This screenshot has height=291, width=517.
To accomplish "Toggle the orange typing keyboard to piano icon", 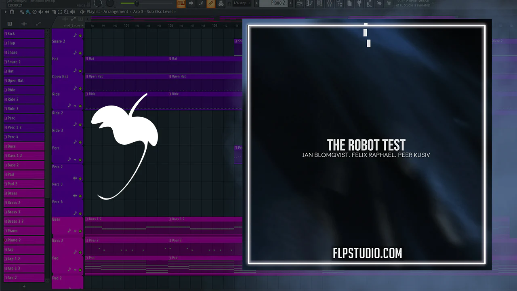I will point(181,4).
